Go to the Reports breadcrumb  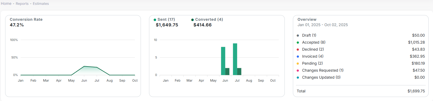[x=22, y=4]
